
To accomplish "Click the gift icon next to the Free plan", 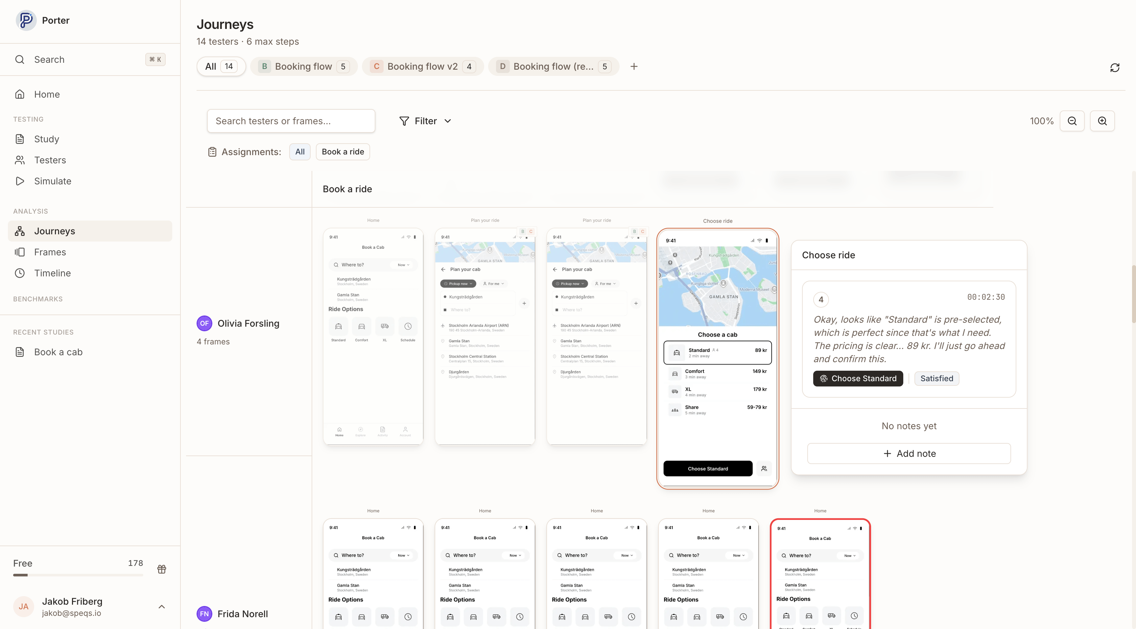I will pyautogui.click(x=161, y=569).
